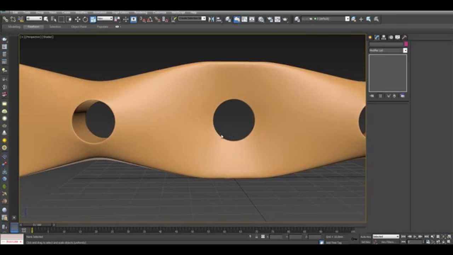Activate the Select and Move tool
The image size is (453, 255).
click(78, 19)
